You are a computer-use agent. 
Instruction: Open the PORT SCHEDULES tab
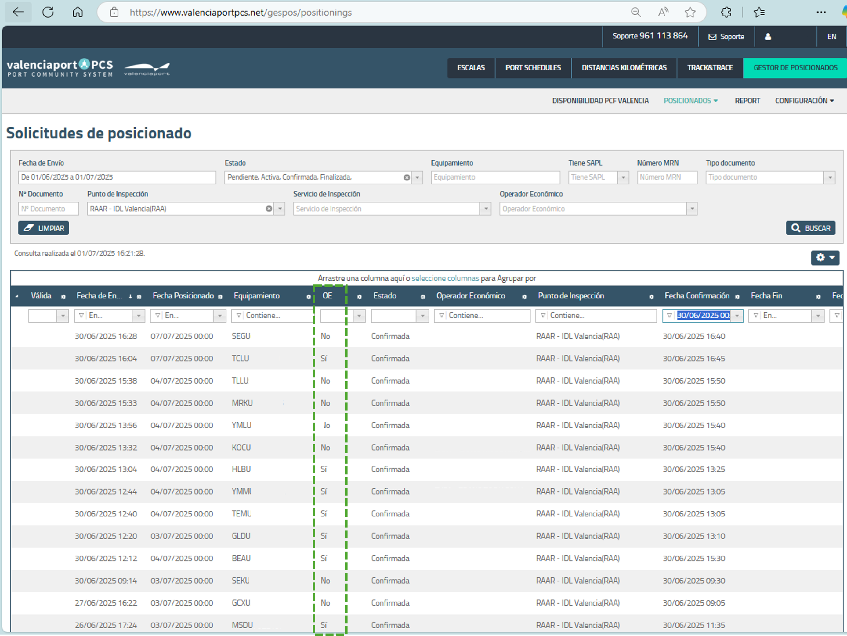[533, 68]
